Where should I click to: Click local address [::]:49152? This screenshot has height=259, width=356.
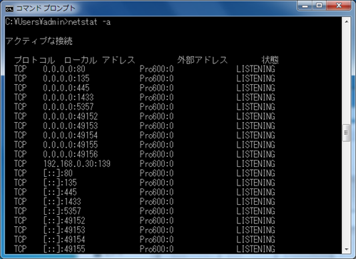point(64,220)
